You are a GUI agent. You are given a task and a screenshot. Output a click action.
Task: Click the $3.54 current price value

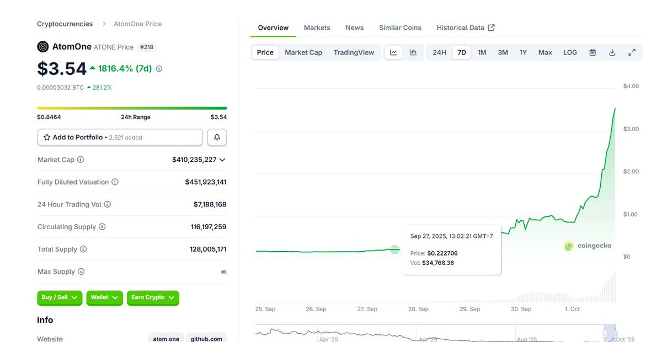tap(62, 69)
